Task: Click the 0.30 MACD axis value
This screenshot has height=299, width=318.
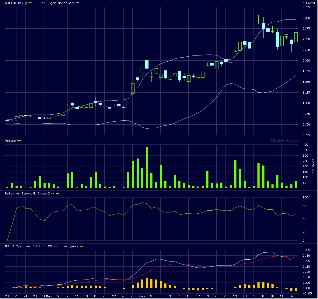Action: 306,255
